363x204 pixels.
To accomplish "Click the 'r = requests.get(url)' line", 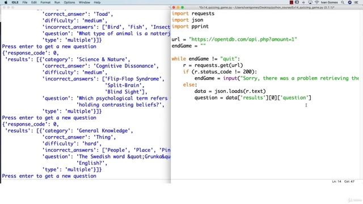I will [213, 65].
